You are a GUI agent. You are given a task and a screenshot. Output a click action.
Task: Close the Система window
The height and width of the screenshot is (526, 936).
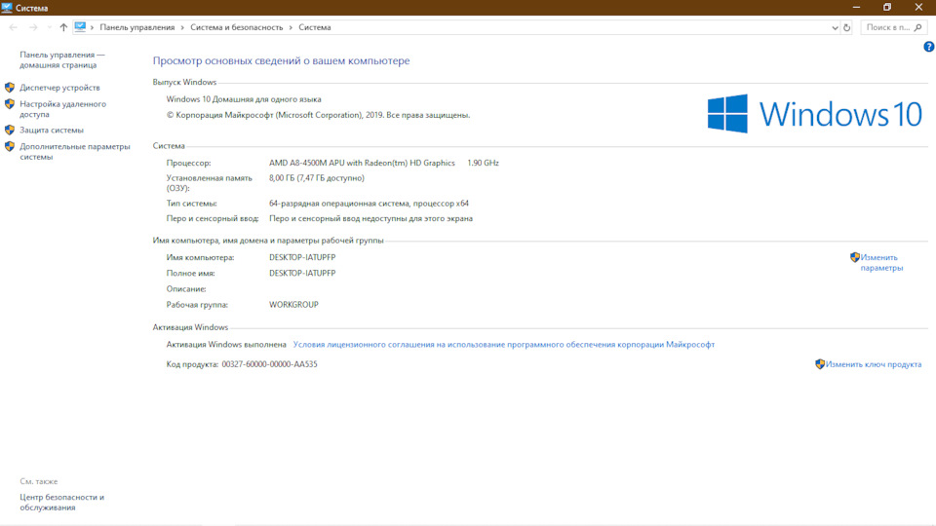[x=918, y=7]
